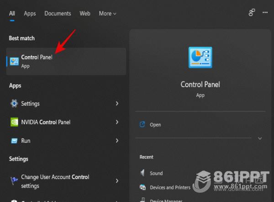Click the Settings gear icon
274x202 pixels.
pyautogui.click(x=14, y=103)
